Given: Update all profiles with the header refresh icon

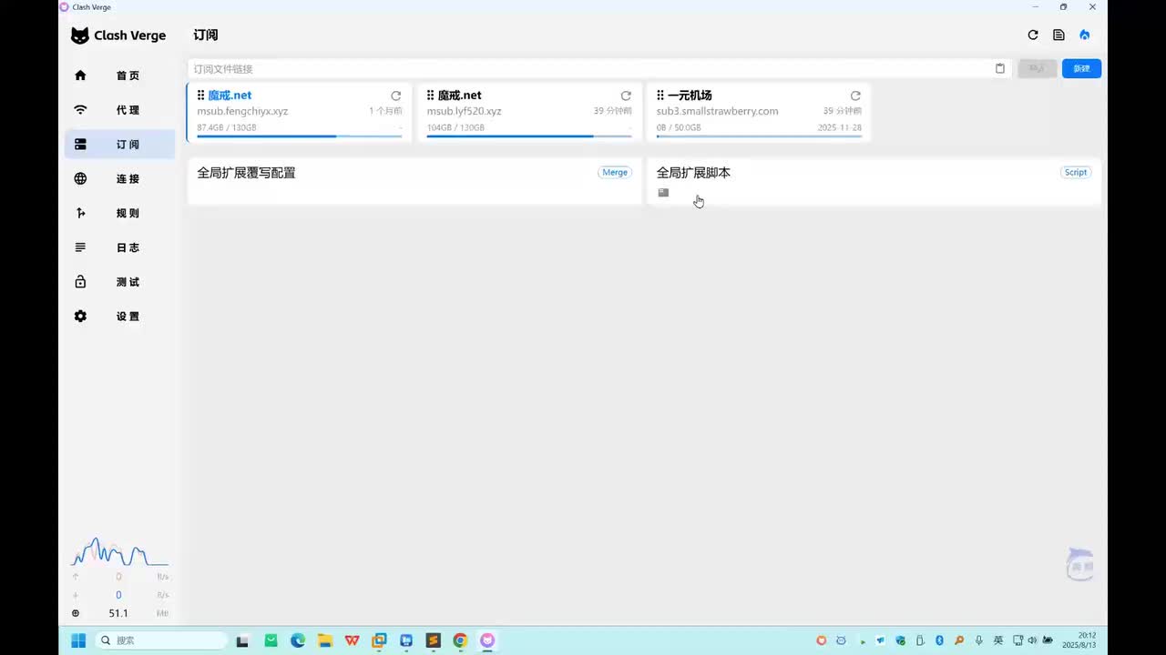Looking at the screenshot, I should click(x=1033, y=35).
